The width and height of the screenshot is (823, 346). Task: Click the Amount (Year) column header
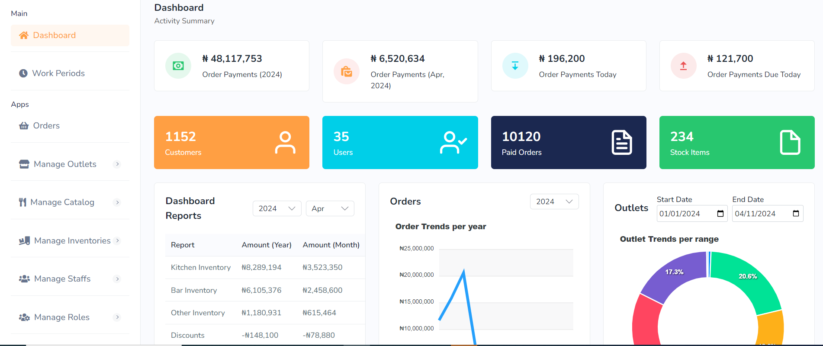267,245
